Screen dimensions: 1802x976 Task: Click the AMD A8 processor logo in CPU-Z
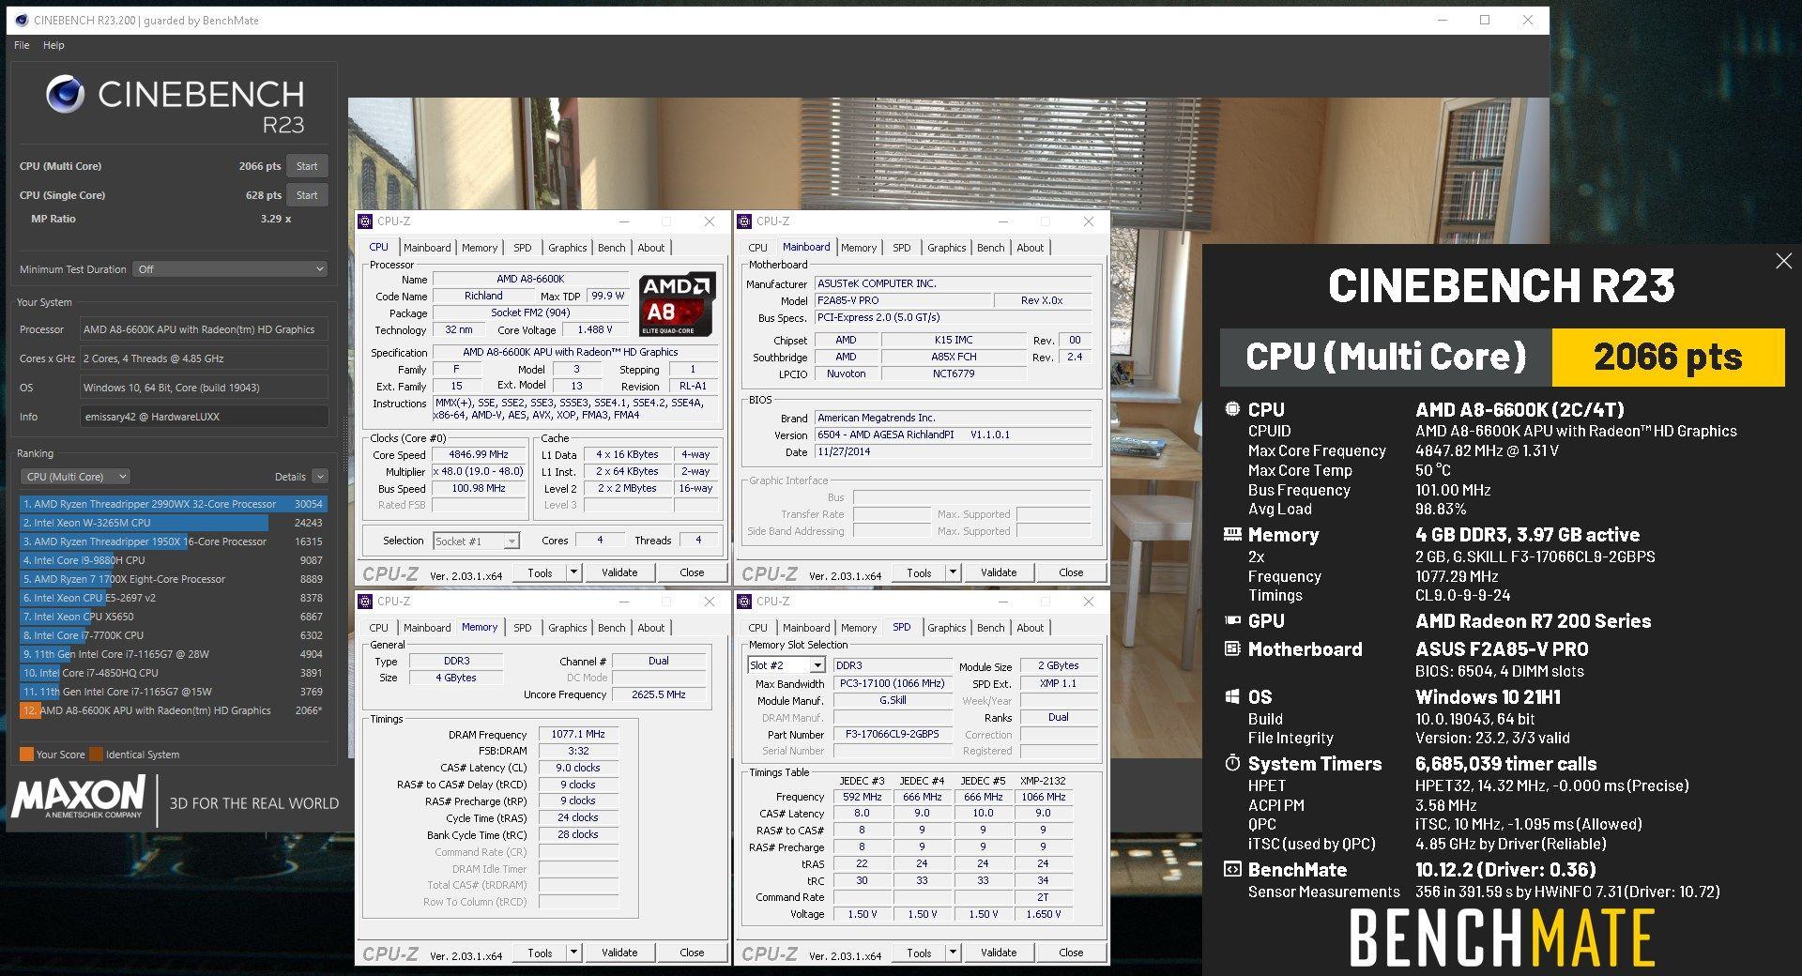click(x=678, y=304)
